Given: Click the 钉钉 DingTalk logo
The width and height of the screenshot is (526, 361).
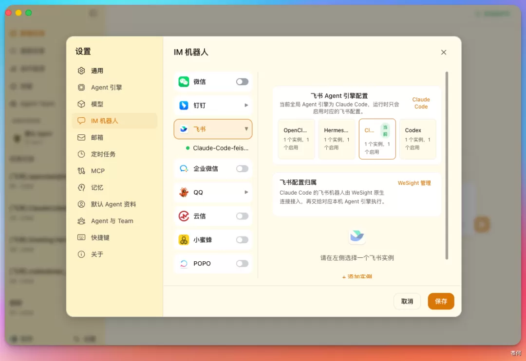Looking at the screenshot, I should (184, 105).
